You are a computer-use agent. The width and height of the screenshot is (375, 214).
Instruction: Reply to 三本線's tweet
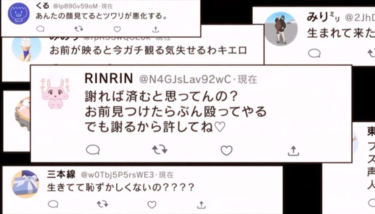(53, 204)
